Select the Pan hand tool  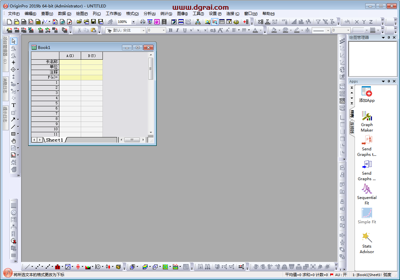[14, 141]
